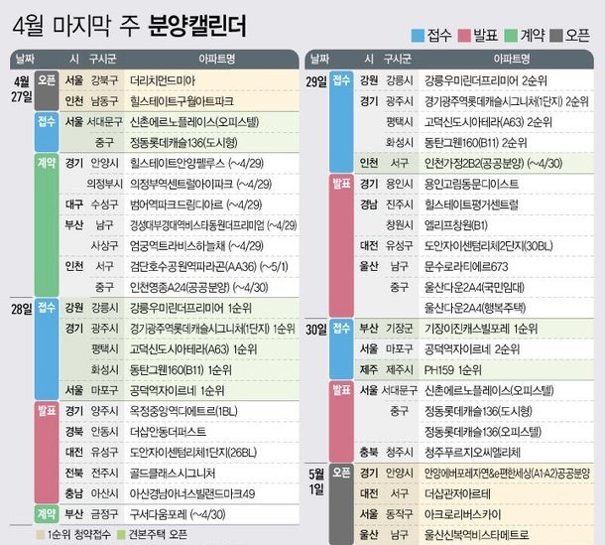Select 청주푸르지오씨엘리체

[472, 453]
